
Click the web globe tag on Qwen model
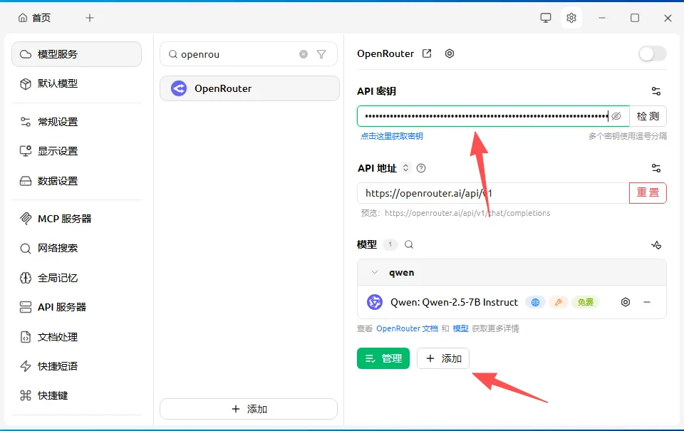point(535,302)
